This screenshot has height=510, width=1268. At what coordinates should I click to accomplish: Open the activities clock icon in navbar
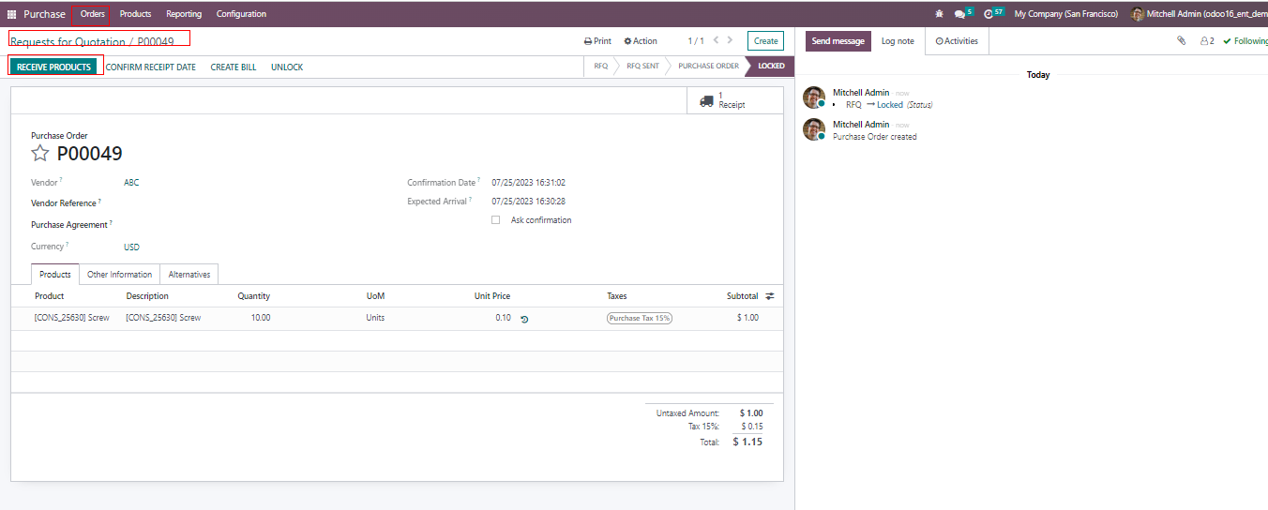pyautogui.click(x=989, y=14)
